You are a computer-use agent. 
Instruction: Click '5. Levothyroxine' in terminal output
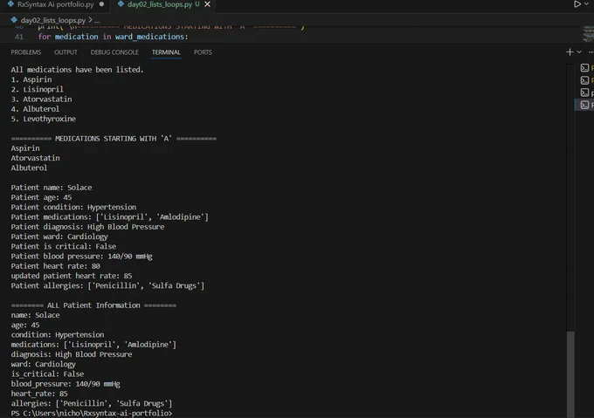tap(43, 119)
